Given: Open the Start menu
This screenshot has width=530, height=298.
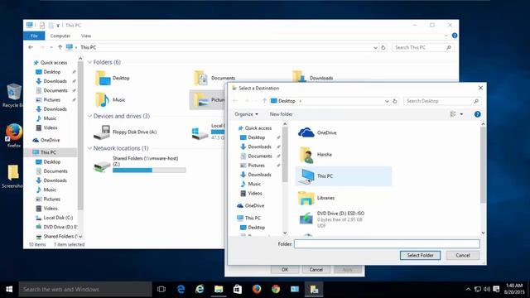Looking at the screenshot, I should pyautogui.click(x=9, y=289).
